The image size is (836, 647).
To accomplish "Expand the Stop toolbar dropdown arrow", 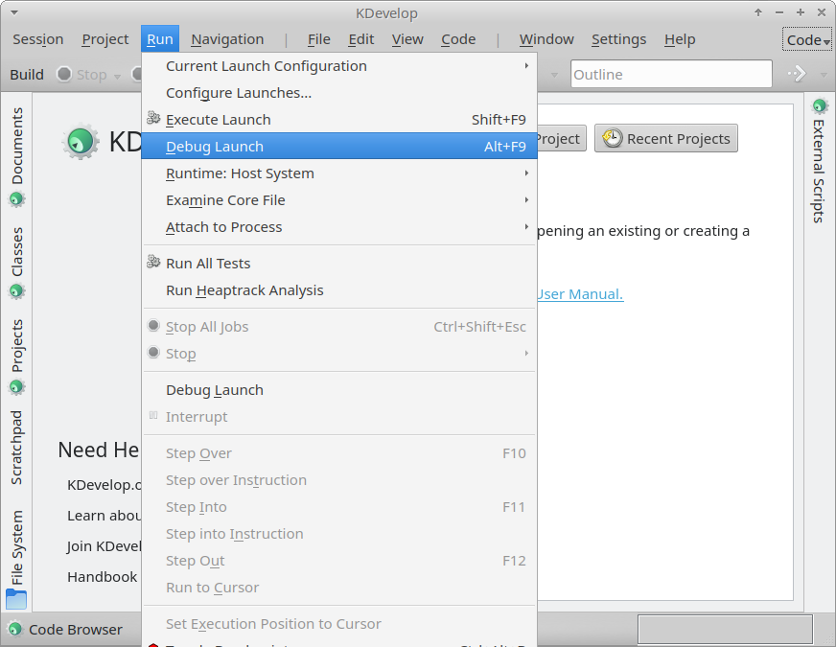I will [x=117, y=77].
